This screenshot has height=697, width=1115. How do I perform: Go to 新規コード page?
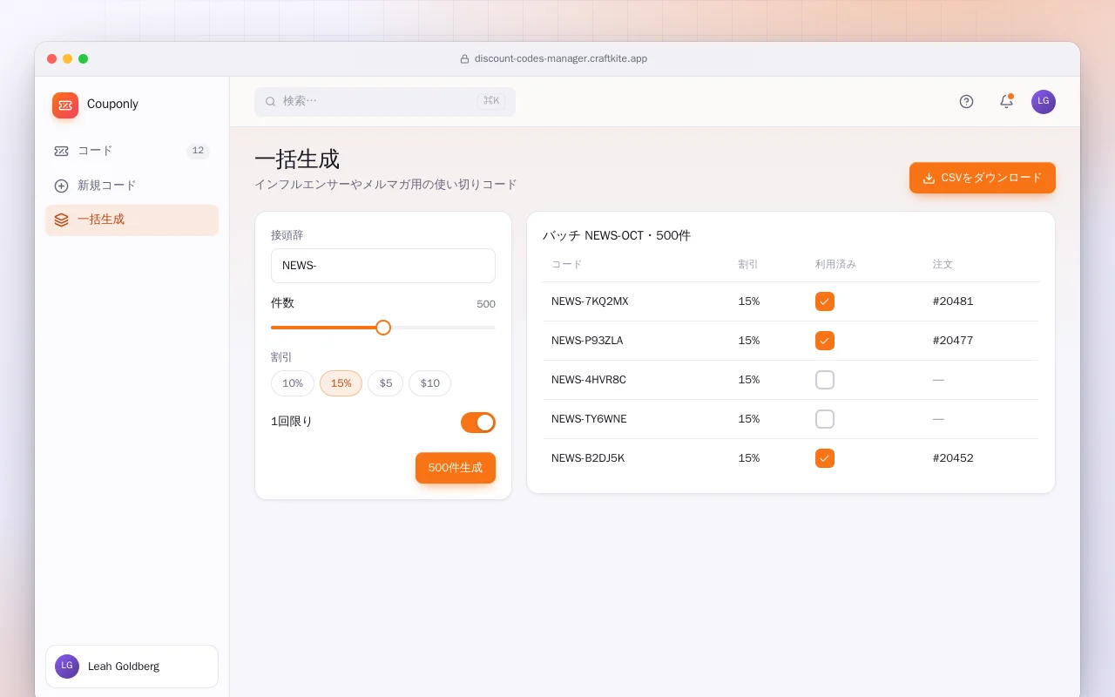click(132, 186)
